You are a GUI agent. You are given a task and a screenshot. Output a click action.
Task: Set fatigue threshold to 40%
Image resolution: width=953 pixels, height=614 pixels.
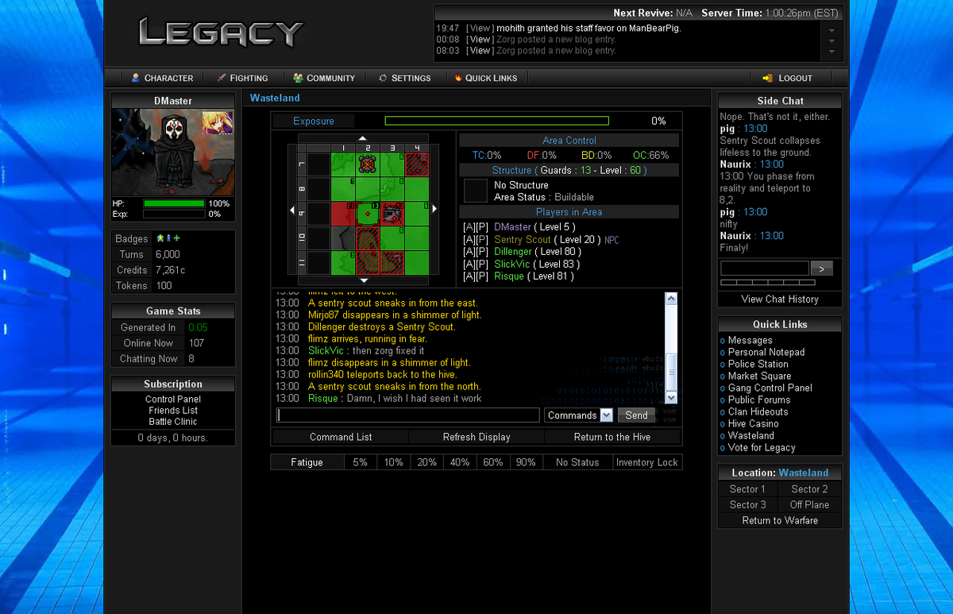point(460,461)
